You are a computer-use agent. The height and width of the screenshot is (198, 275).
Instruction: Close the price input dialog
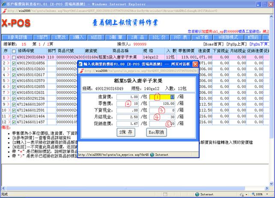pos(194,64)
